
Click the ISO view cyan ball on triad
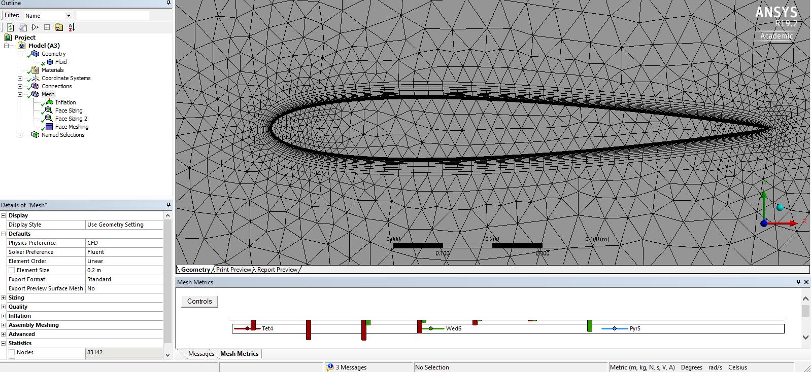point(780,207)
